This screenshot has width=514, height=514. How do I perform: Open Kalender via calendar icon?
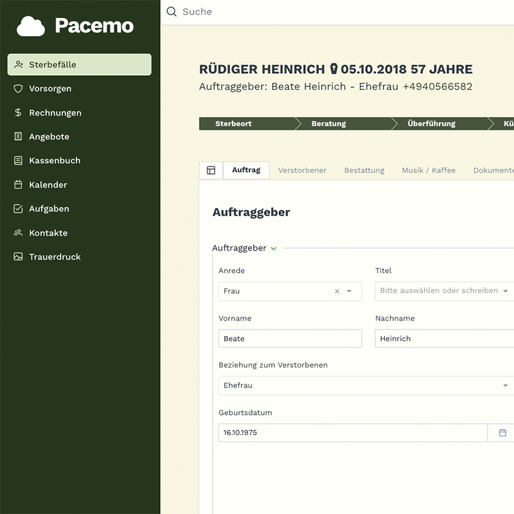pos(18,185)
